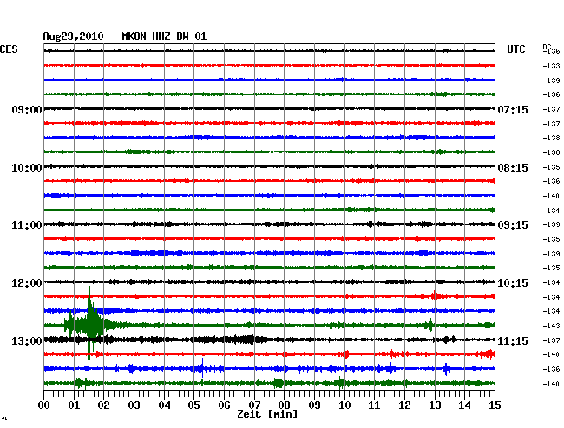Click the 11:15 UTC time label
Image resolution: width=564 pixels, height=428 pixels.
(513, 340)
